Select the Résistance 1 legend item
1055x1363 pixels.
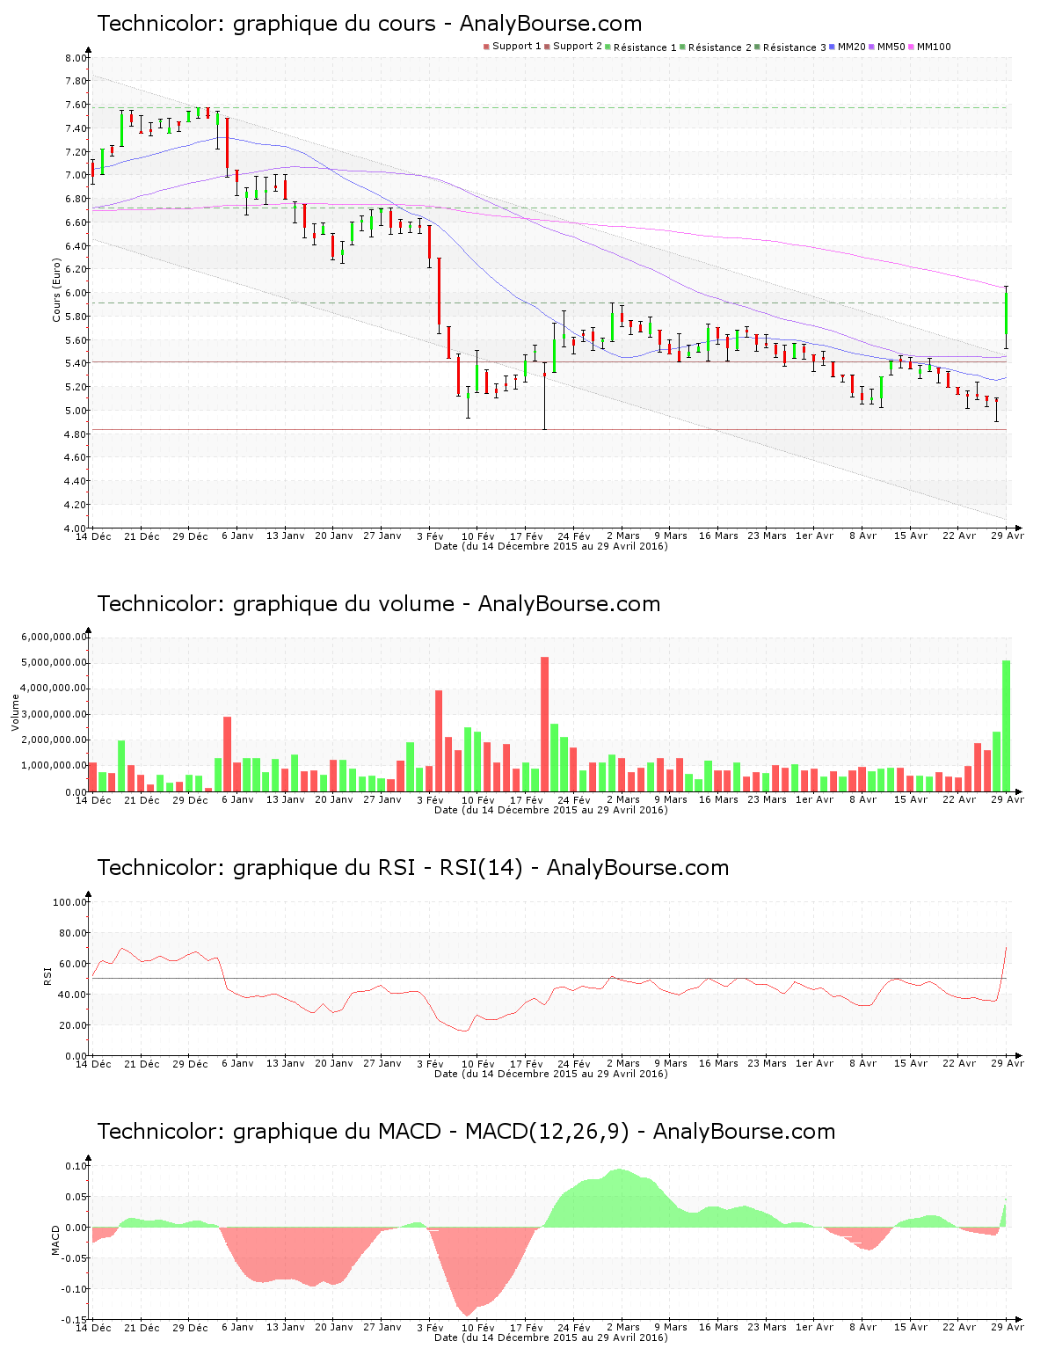click(x=640, y=47)
